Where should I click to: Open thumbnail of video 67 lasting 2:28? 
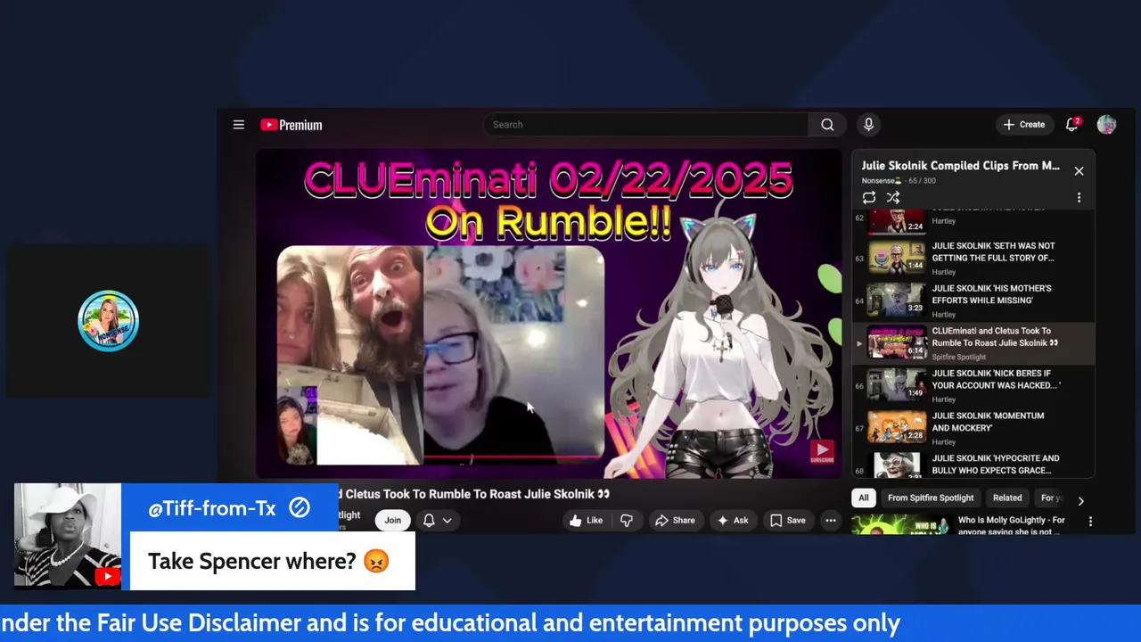(897, 427)
